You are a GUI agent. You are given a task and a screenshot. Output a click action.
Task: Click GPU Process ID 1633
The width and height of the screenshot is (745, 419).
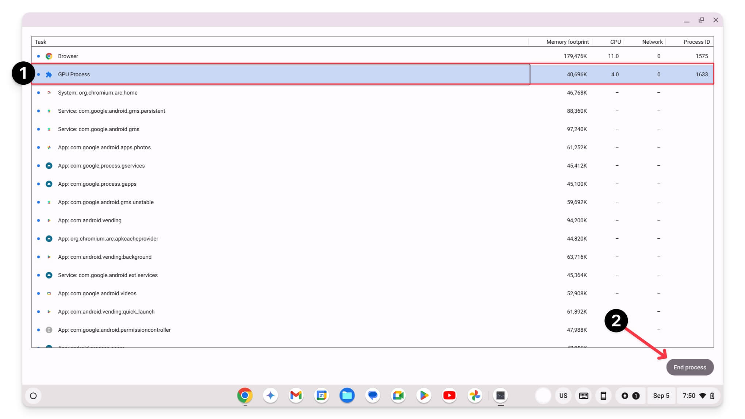pos(702,74)
